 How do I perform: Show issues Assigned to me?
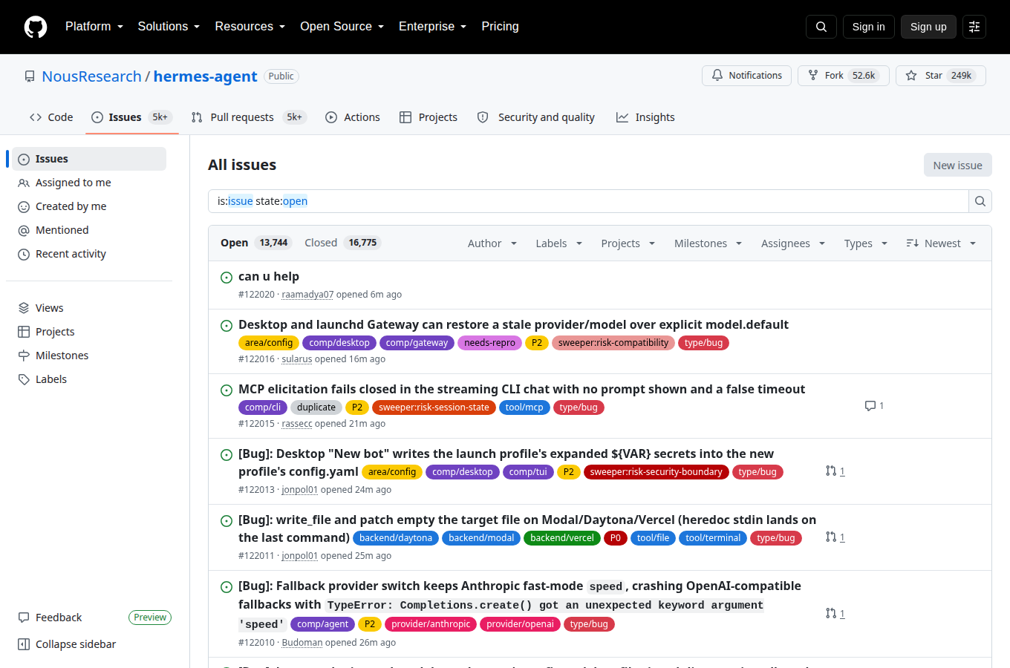(89, 183)
